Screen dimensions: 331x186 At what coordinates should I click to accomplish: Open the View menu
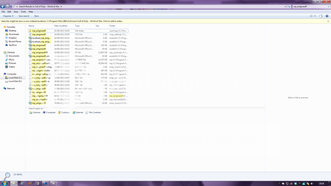pos(16,12)
